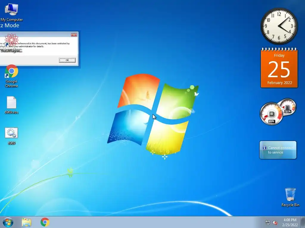
Task: Click the CPU meter gadget dial
Action: [x=271, y=114]
